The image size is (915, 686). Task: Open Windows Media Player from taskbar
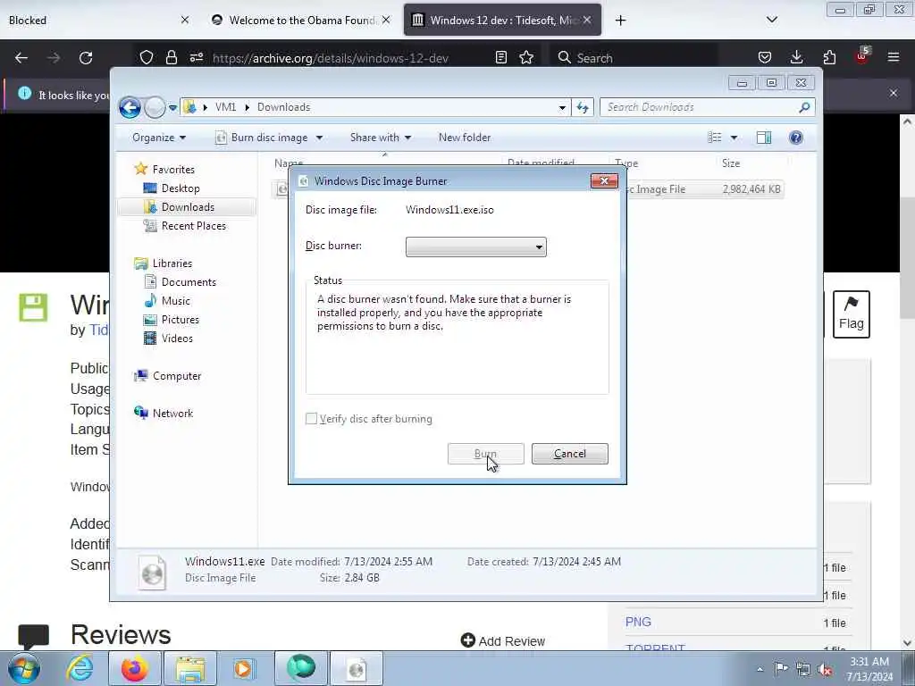point(244,668)
